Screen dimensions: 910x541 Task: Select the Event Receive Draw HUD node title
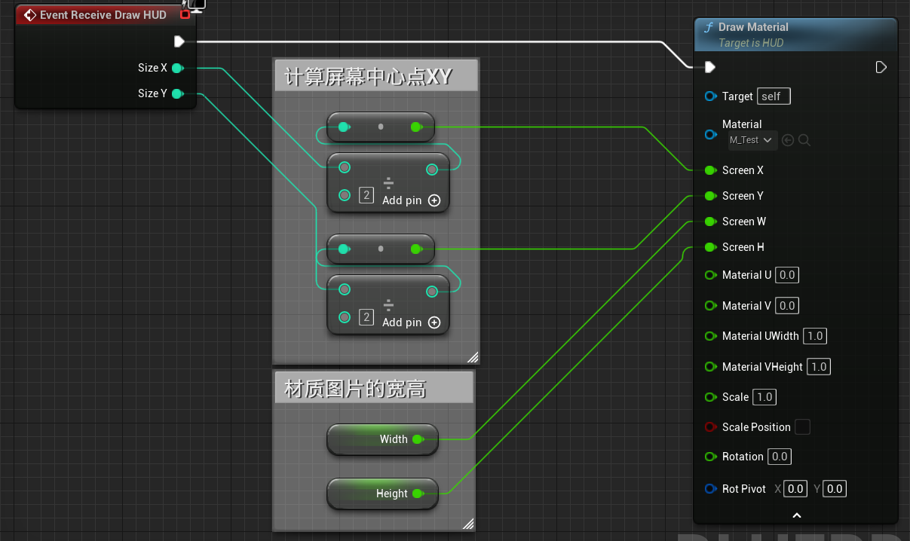pos(103,15)
